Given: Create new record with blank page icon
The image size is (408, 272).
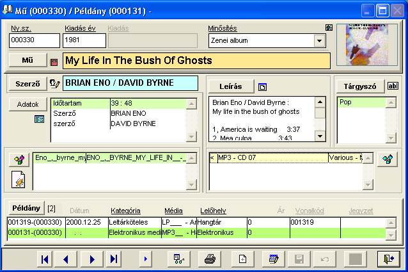Looking at the screenshot, I should pos(242,259).
